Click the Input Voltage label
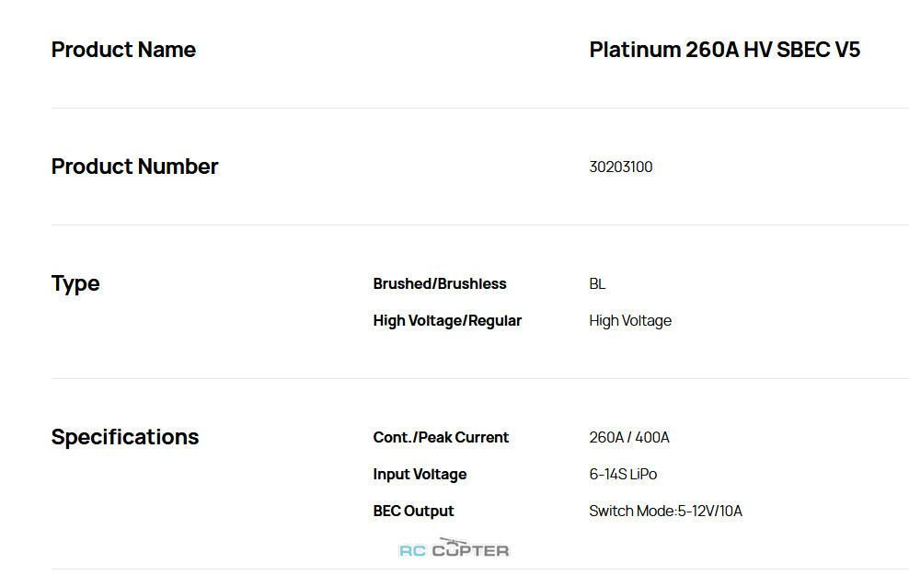The width and height of the screenshot is (909, 575). tap(420, 474)
